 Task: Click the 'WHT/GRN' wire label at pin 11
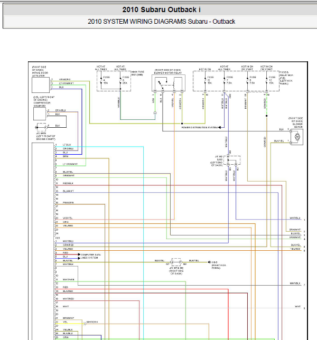coord(69,279)
